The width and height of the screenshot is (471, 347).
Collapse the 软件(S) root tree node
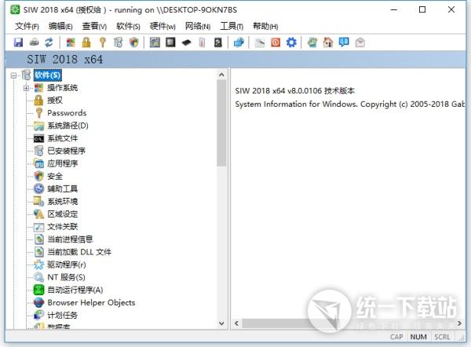point(16,75)
